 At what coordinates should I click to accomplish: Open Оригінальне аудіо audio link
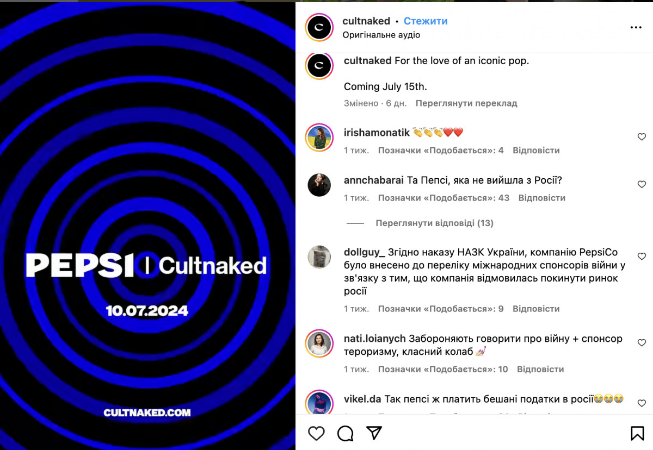pyautogui.click(x=381, y=35)
